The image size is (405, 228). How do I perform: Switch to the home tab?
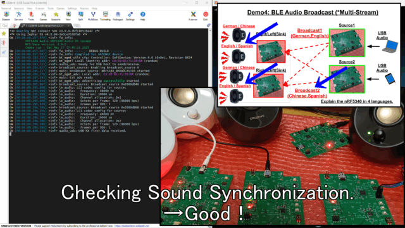point(14,25)
